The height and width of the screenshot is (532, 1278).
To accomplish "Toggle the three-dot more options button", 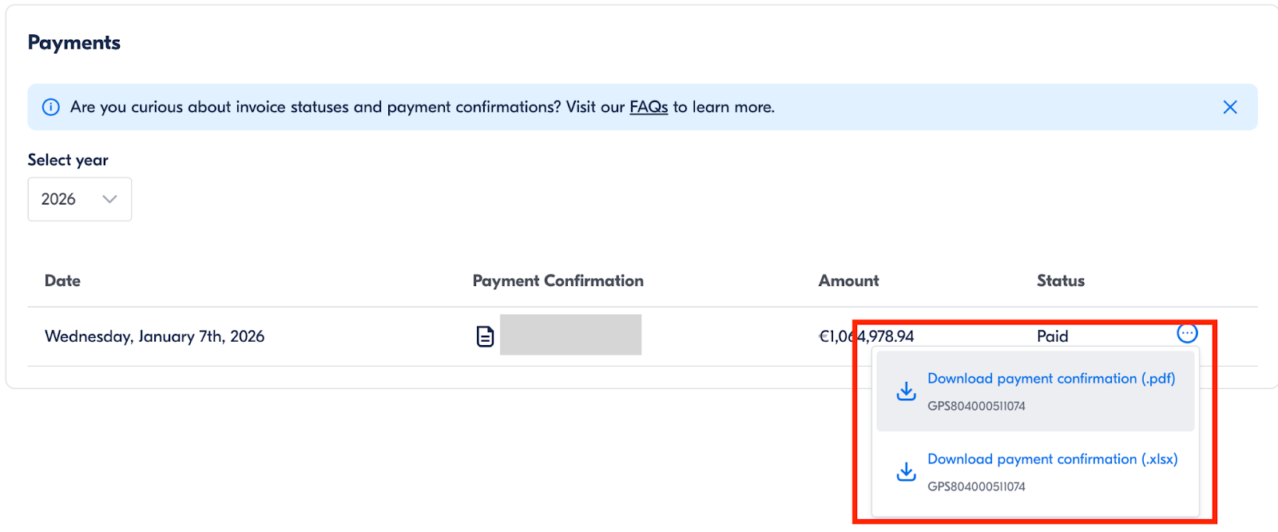I will pos(1187,333).
